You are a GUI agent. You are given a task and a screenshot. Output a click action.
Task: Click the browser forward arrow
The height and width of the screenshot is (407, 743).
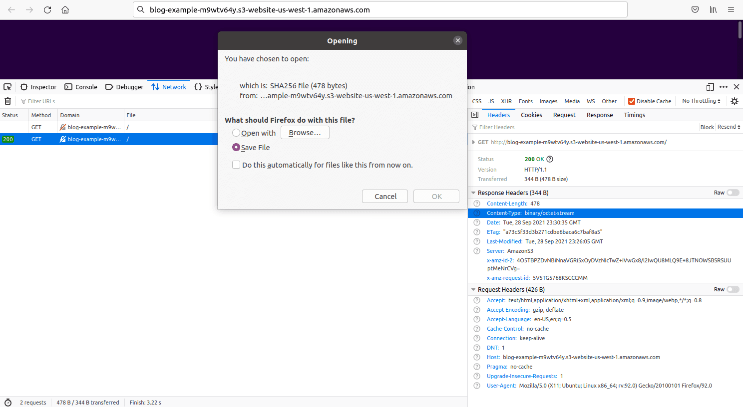pos(29,9)
